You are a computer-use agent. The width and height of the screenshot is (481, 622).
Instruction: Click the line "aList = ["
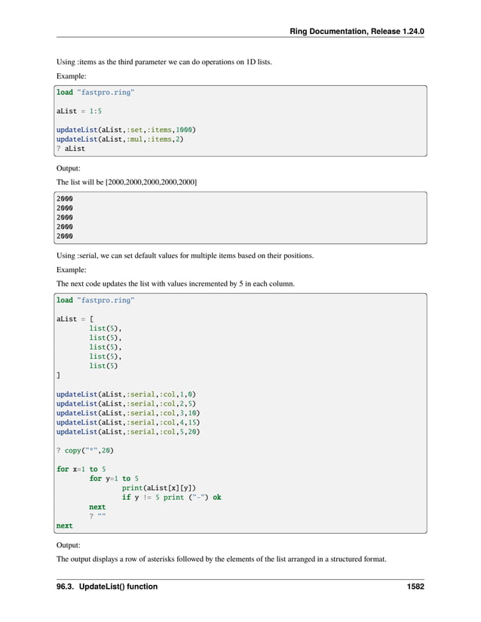pyautogui.click(x=75, y=319)
